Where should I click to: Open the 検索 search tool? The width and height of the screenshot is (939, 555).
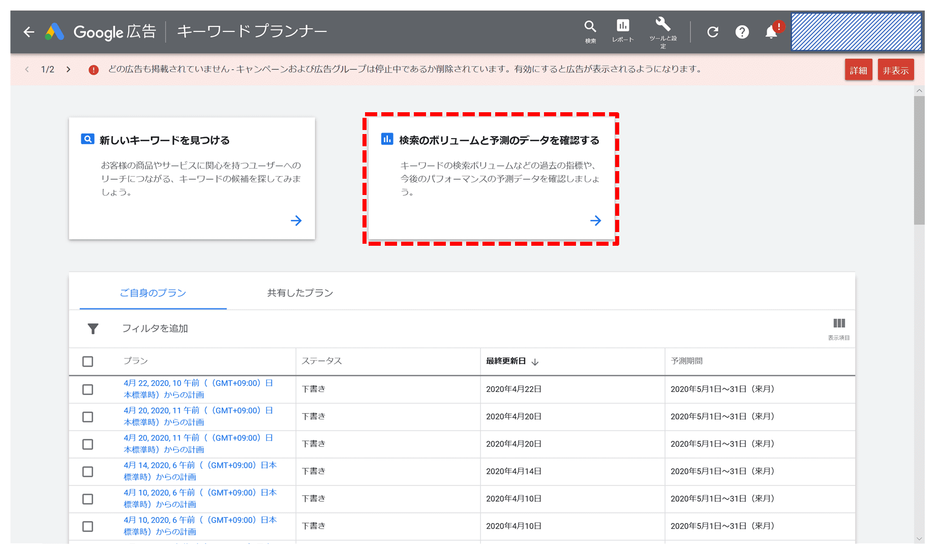(x=590, y=32)
